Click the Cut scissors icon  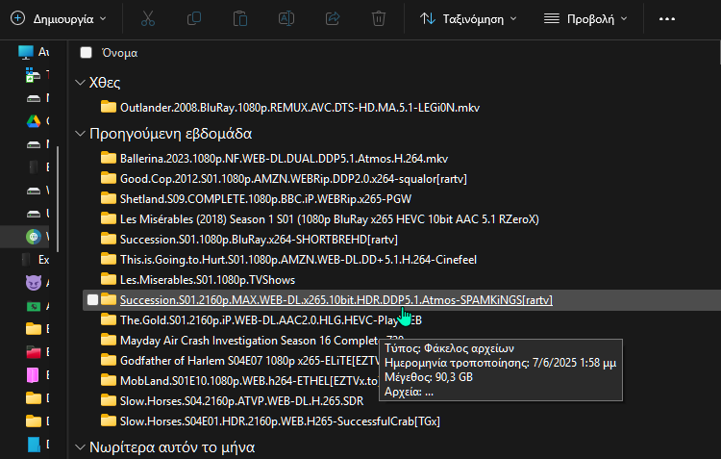click(148, 19)
